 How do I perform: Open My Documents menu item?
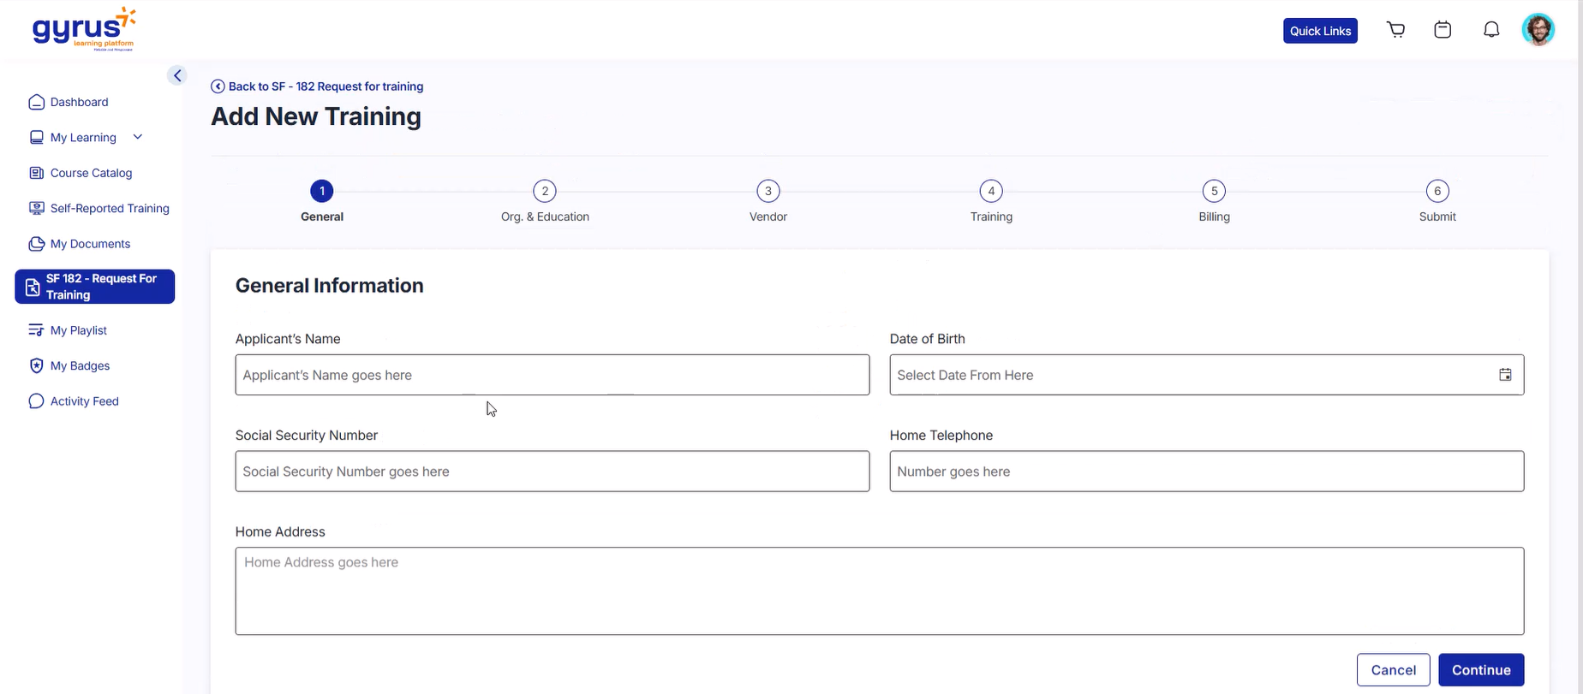tap(90, 244)
